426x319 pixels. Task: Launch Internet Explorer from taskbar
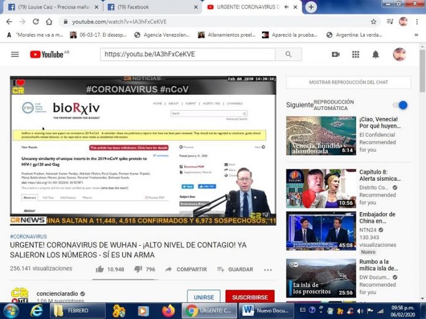(x=36, y=310)
